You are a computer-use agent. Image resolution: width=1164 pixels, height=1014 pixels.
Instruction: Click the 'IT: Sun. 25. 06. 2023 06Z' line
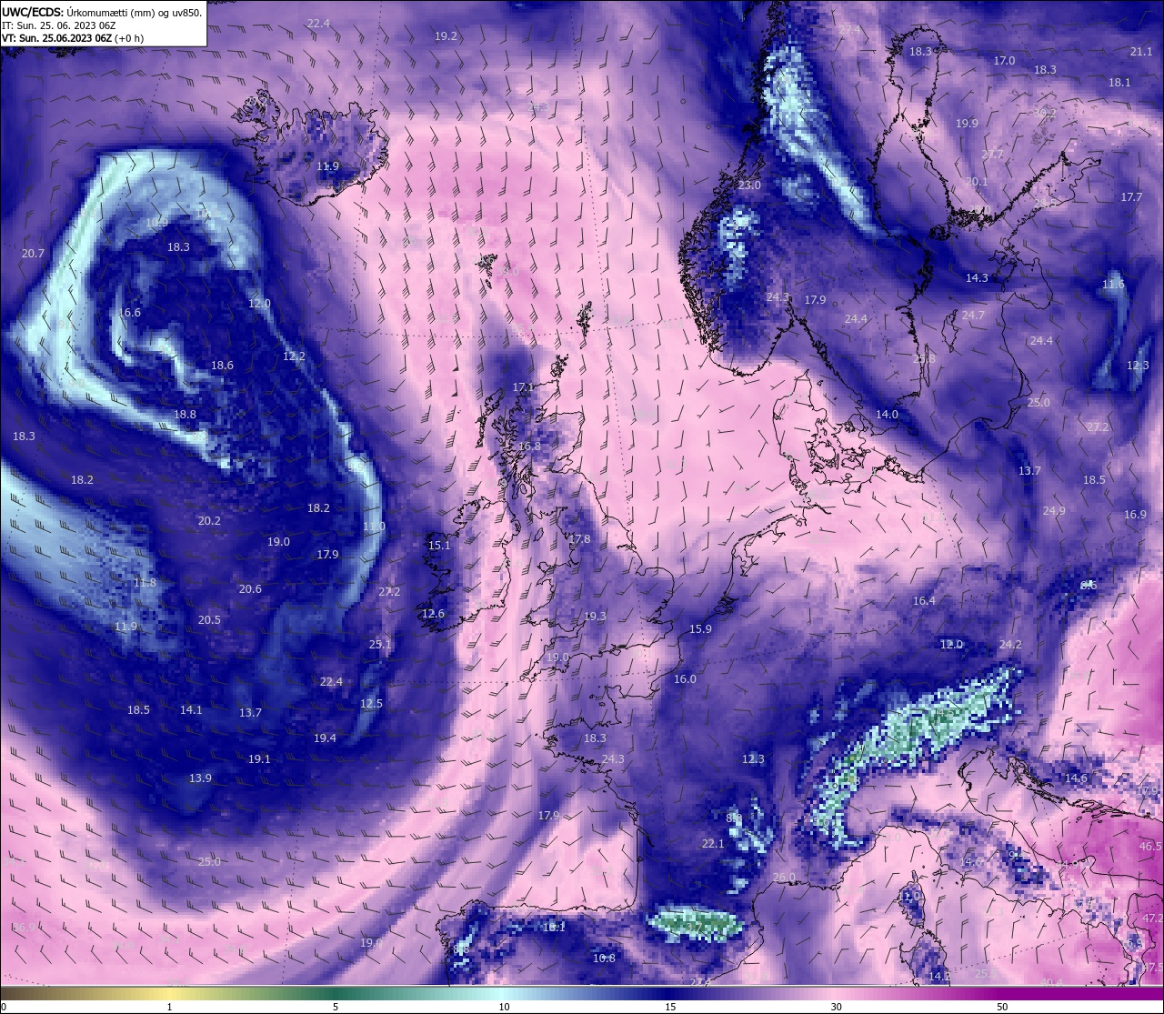point(59,25)
